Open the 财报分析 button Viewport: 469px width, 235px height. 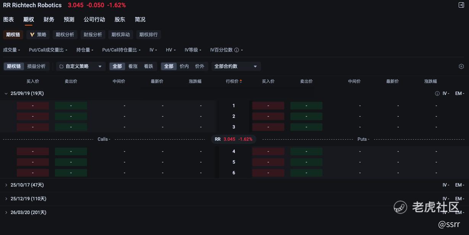pos(93,35)
